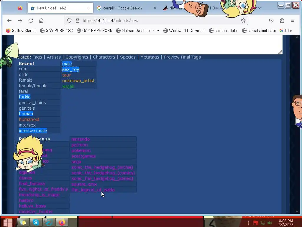Select the sega copyright tag
This screenshot has height=227, width=302.
tap(76, 162)
